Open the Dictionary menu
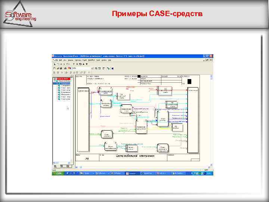Viewport: 269px width, 202px height. point(78,60)
